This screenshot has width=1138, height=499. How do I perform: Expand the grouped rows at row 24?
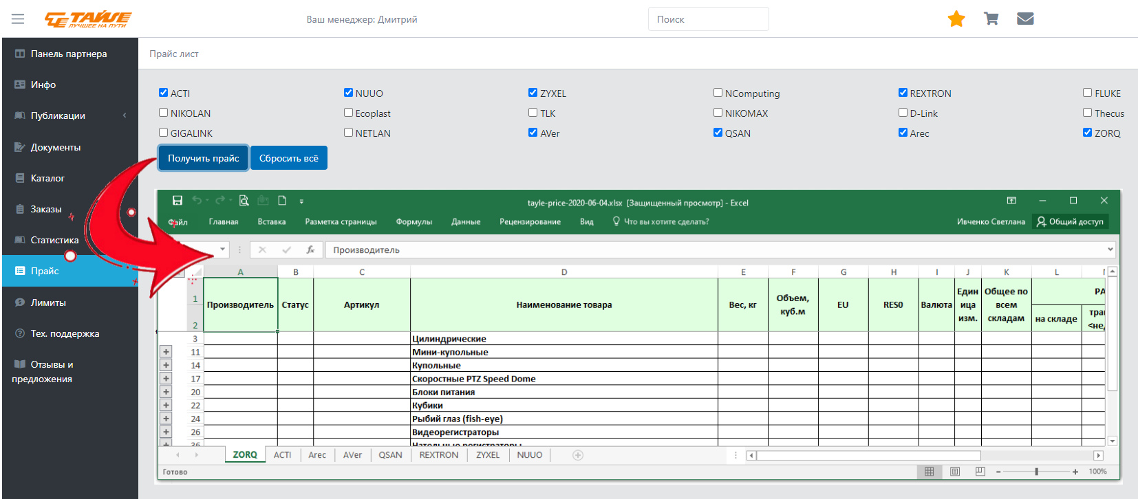pos(166,419)
